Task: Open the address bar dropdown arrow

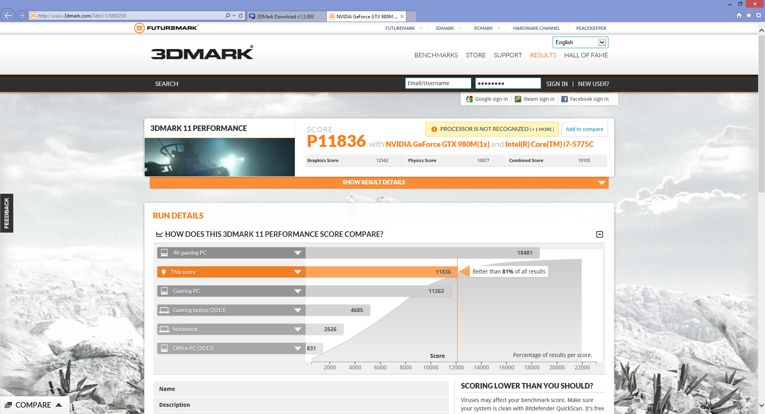Action: tap(234, 16)
